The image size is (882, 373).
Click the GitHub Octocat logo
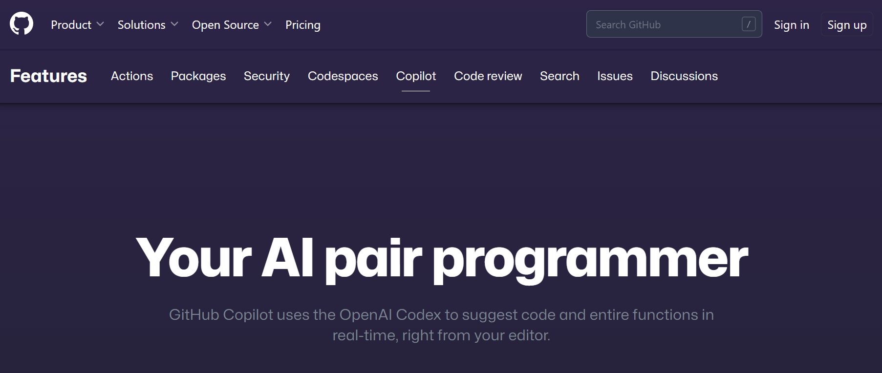point(22,24)
